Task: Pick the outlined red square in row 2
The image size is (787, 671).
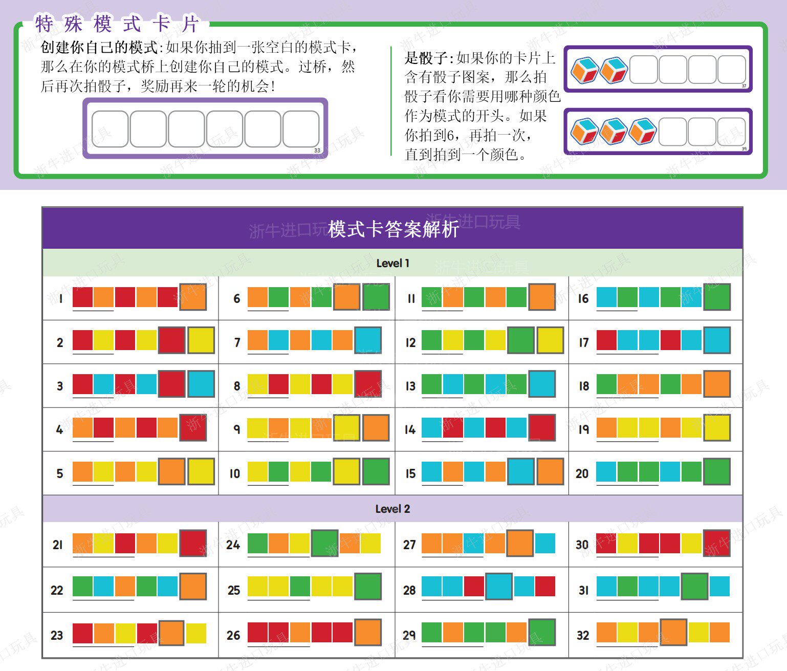Action: (171, 340)
